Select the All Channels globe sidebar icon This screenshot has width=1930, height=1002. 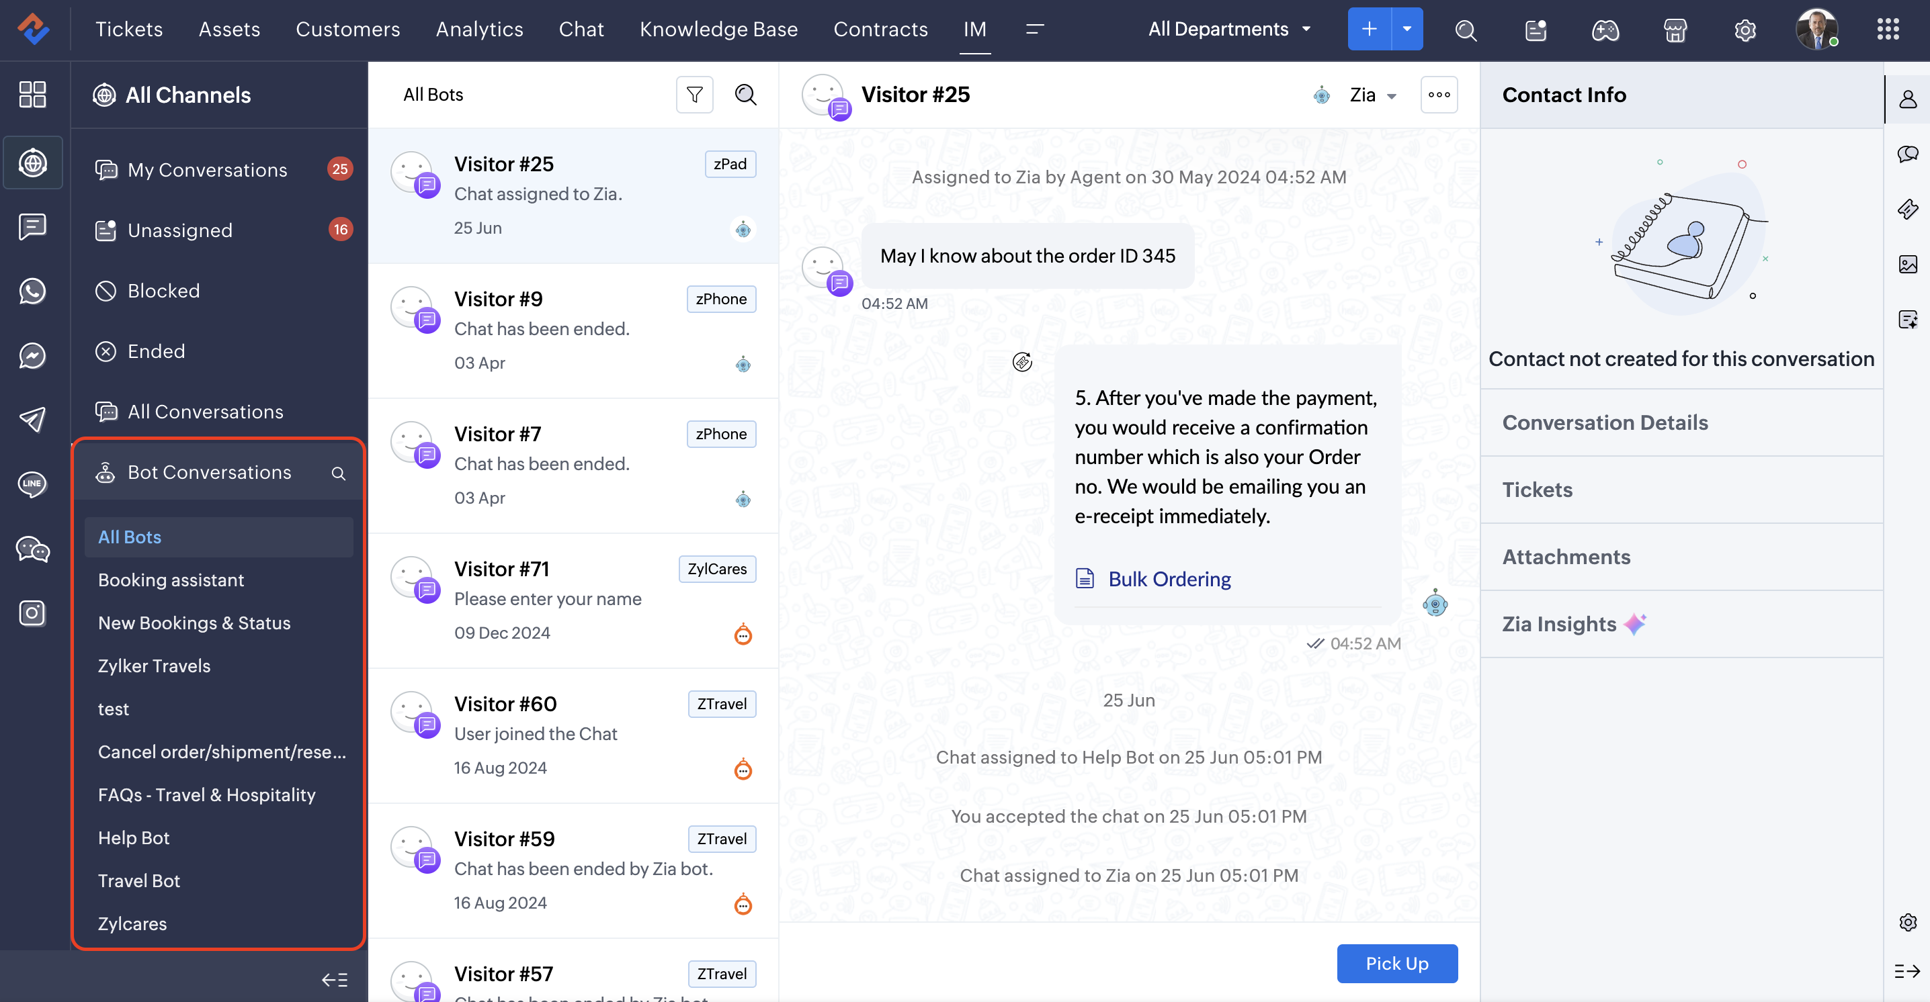pos(32,163)
